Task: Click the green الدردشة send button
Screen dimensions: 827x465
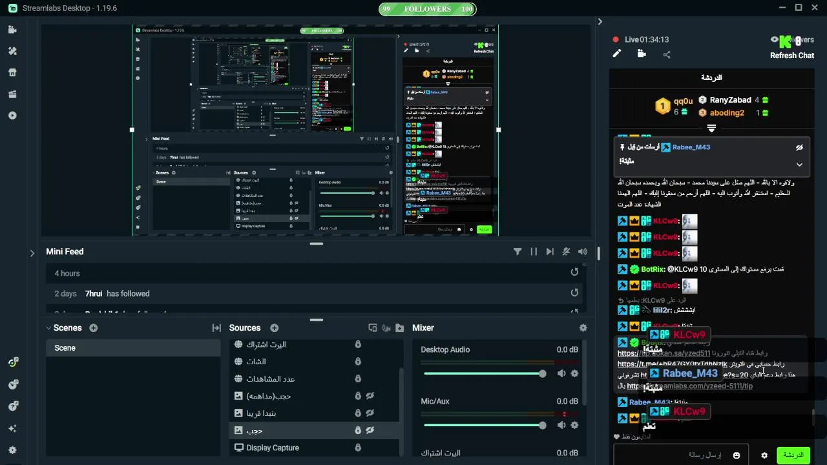Action: click(x=793, y=455)
